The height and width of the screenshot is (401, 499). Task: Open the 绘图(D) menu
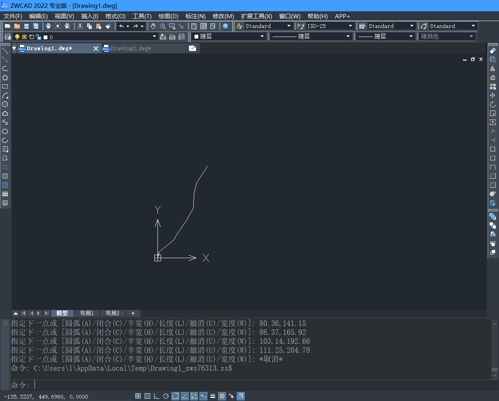(x=168, y=16)
